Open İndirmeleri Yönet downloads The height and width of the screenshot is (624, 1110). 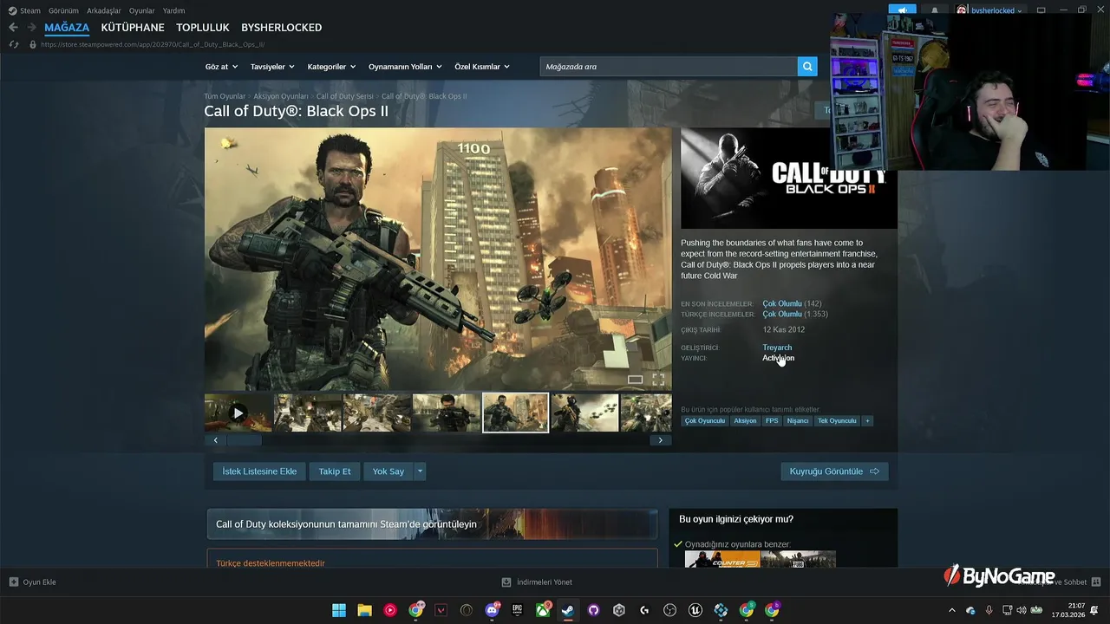coord(537,582)
